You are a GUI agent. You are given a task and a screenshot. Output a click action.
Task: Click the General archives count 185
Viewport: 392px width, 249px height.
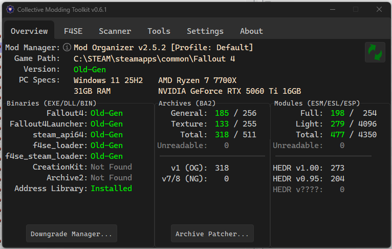pyautogui.click(x=222, y=113)
